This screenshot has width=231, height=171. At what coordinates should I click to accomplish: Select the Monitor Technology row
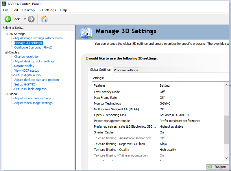pos(158,103)
